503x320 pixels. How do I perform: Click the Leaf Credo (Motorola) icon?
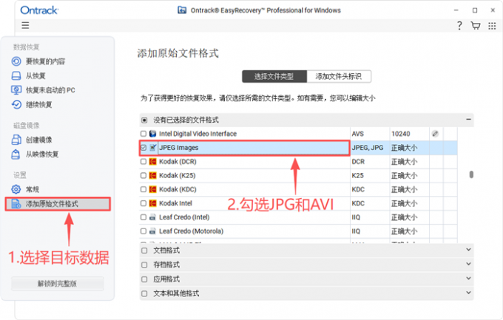(153, 231)
